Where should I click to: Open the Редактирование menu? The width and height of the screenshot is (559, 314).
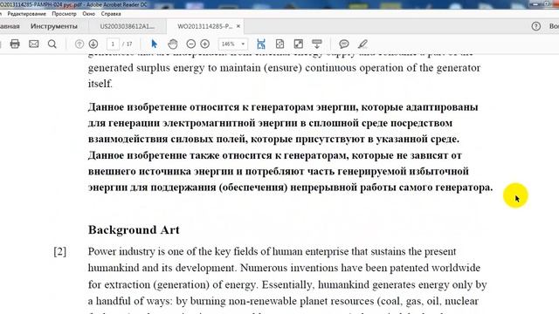click(27, 14)
